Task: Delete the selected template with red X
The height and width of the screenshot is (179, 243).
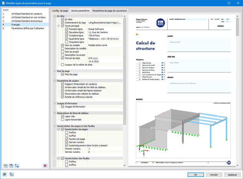Action: [45, 166]
